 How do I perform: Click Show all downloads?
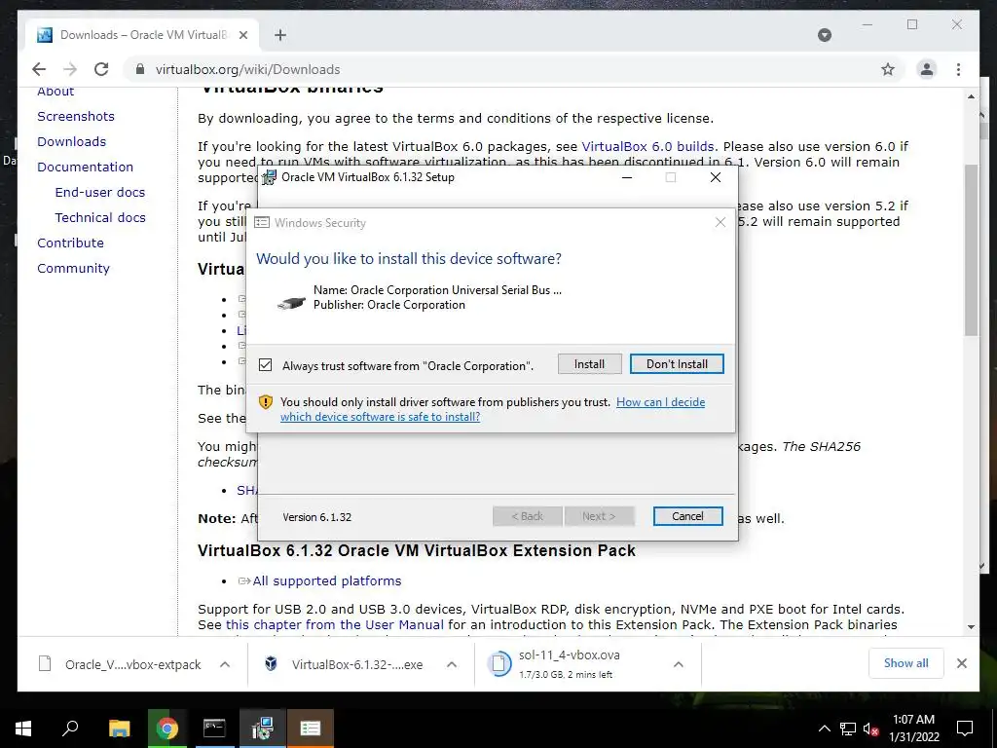click(x=905, y=663)
